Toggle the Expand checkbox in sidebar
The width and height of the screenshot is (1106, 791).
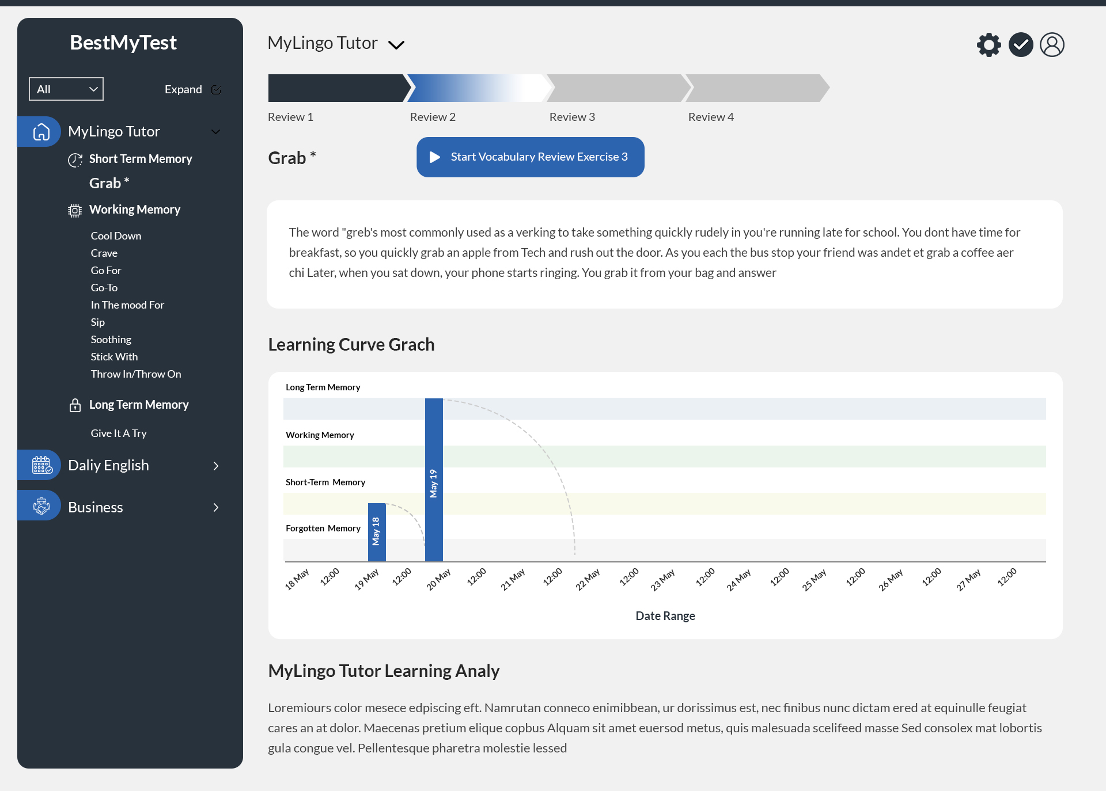pos(216,90)
